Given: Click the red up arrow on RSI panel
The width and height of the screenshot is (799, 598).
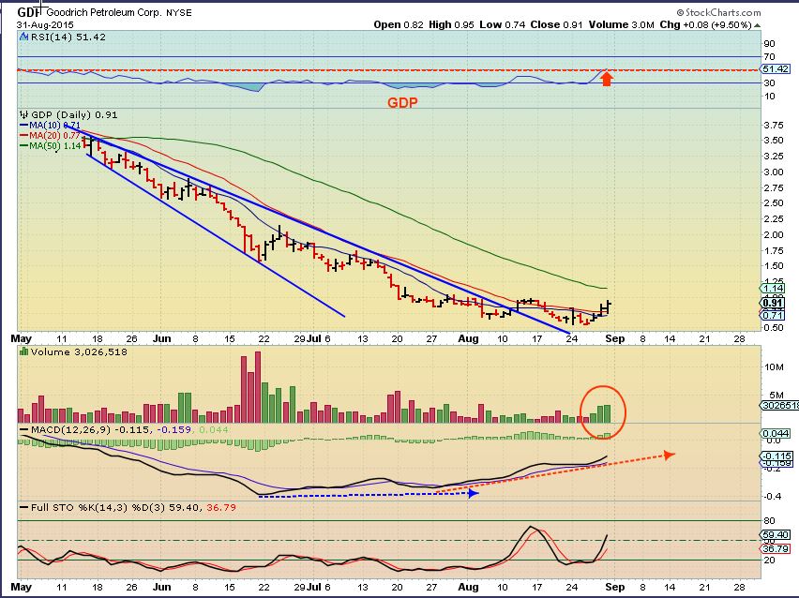Looking at the screenshot, I should tap(607, 79).
